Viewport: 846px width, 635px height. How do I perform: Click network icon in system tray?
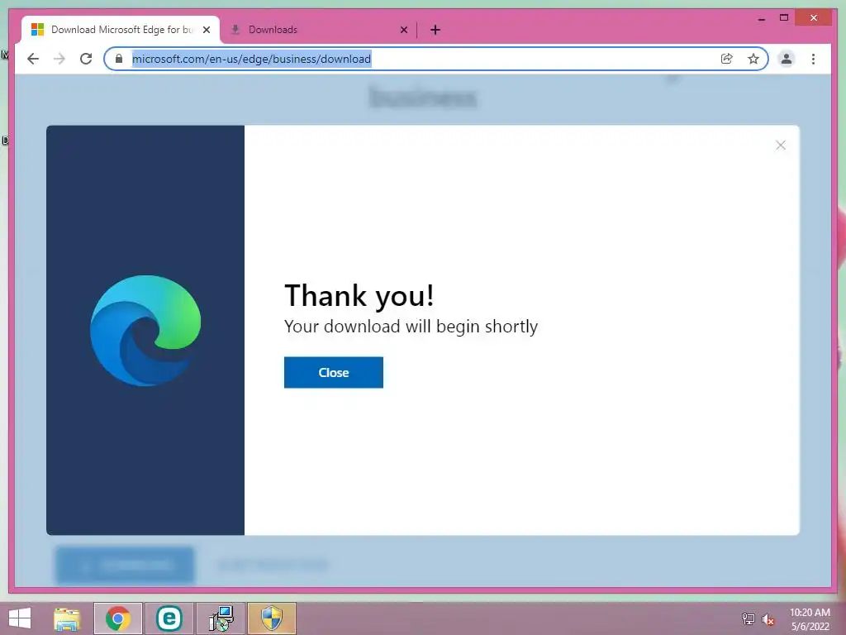(x=748, y=618)
